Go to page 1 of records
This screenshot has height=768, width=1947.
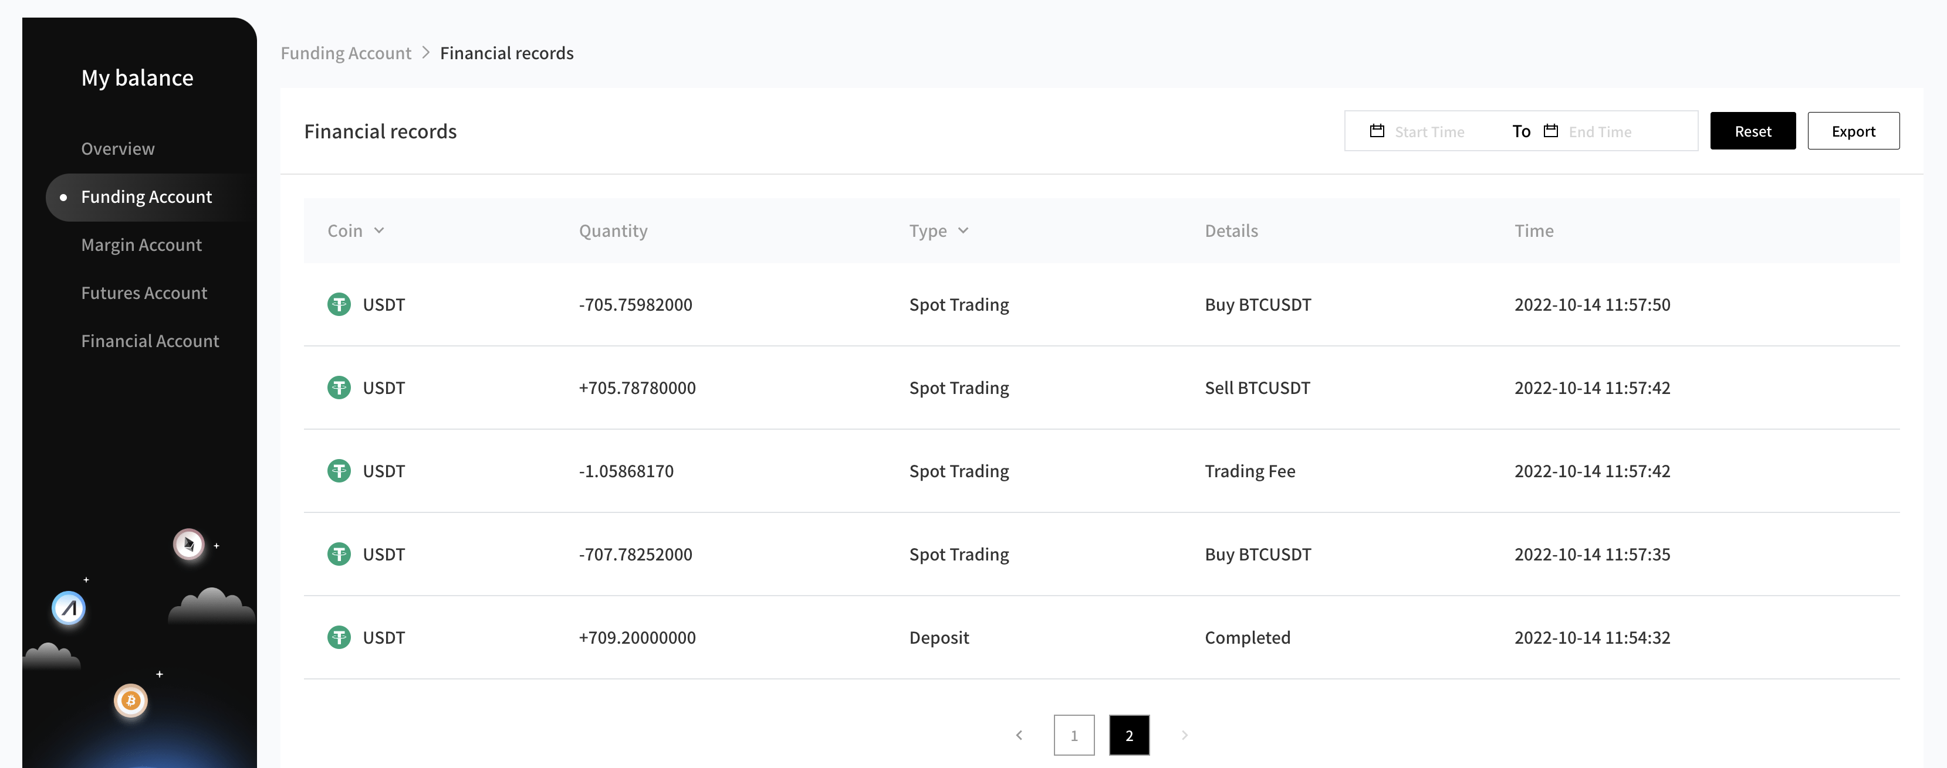(1073, 735)
